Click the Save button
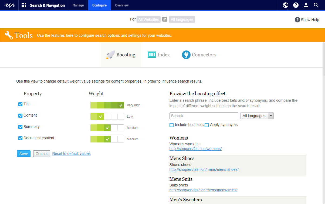 24,154
